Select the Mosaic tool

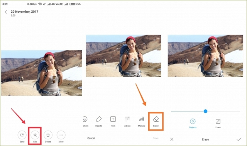(x=142, y=121)
